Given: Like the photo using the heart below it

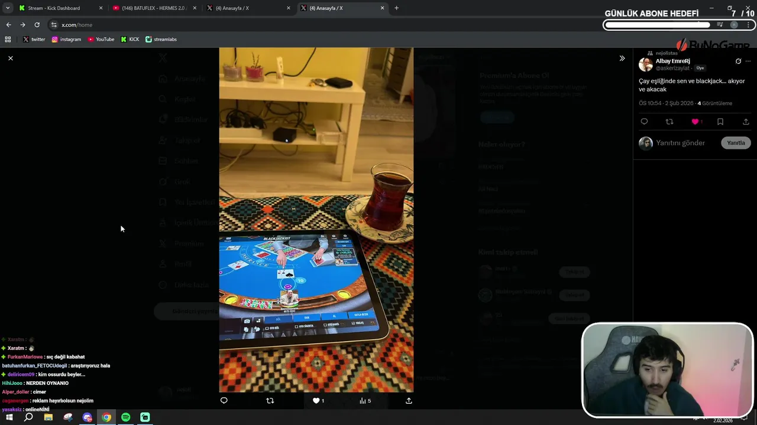Looking at the screenshot, I should (316, 400).
